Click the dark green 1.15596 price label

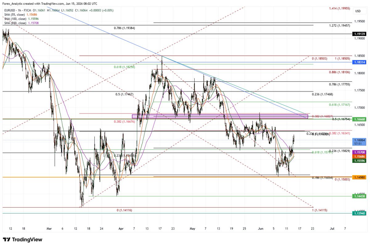tap(360, 161)
